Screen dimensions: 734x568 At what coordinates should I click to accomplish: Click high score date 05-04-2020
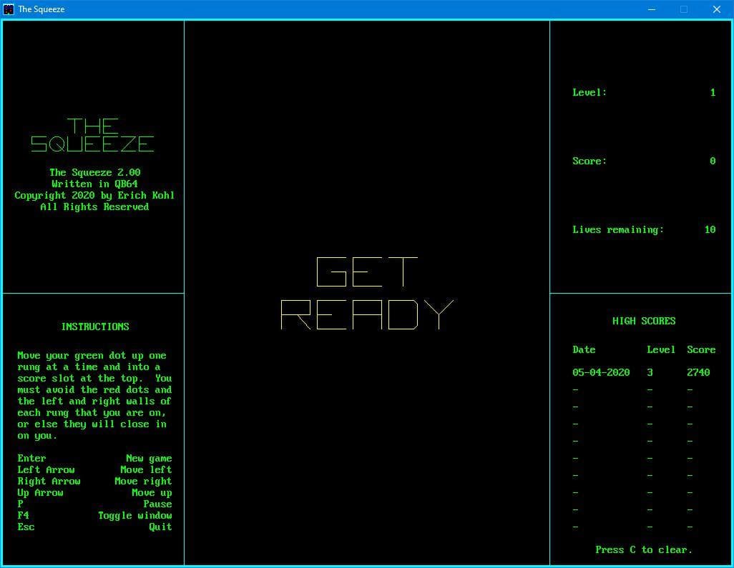pos(601,372)
